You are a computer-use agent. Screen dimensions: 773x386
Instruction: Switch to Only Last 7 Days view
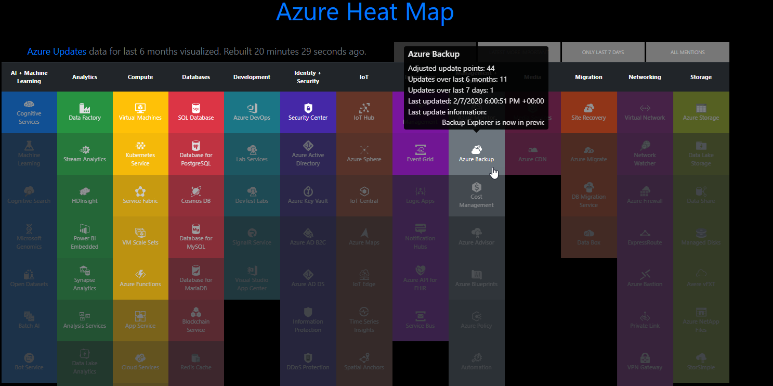pos(603,52)
